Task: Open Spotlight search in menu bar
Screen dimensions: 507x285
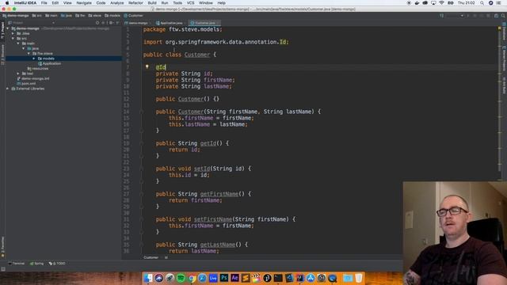Action: tap(482, 3)
